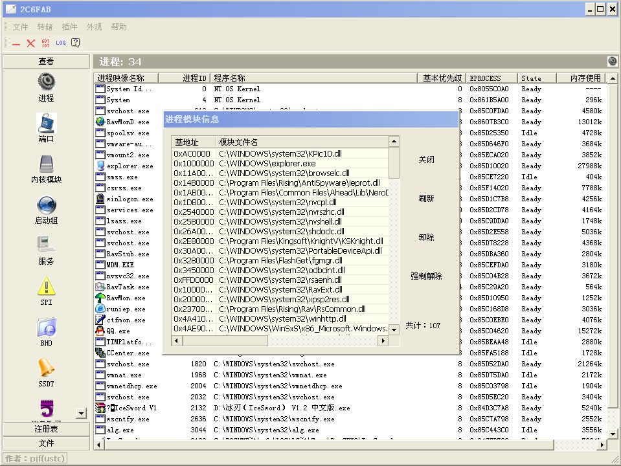Sort by 内存使用 column header
621x466 pixels.
point(585,78)
